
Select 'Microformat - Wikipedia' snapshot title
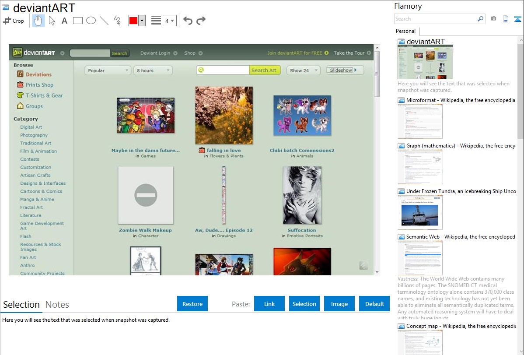(x=461, y=100)
